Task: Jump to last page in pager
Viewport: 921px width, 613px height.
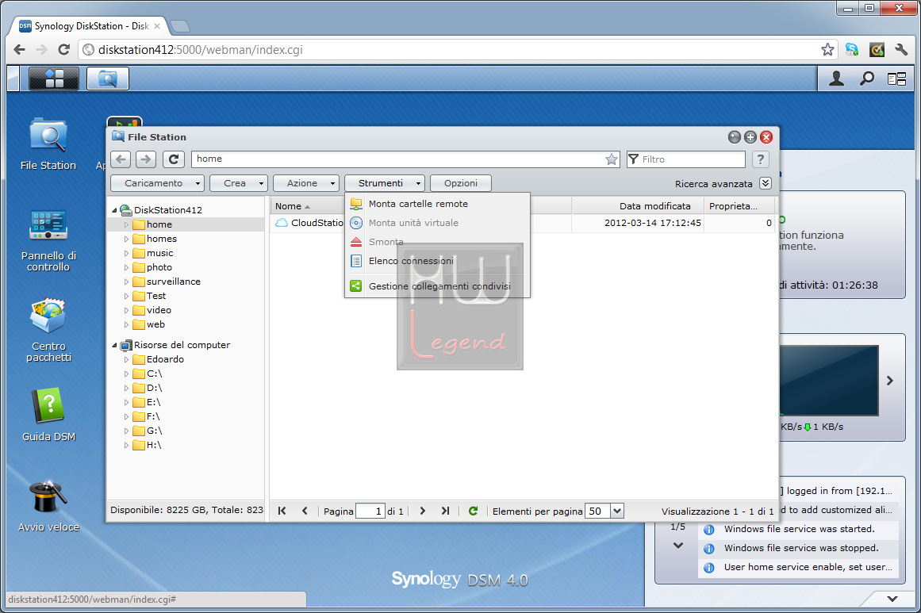Action: 445,511
